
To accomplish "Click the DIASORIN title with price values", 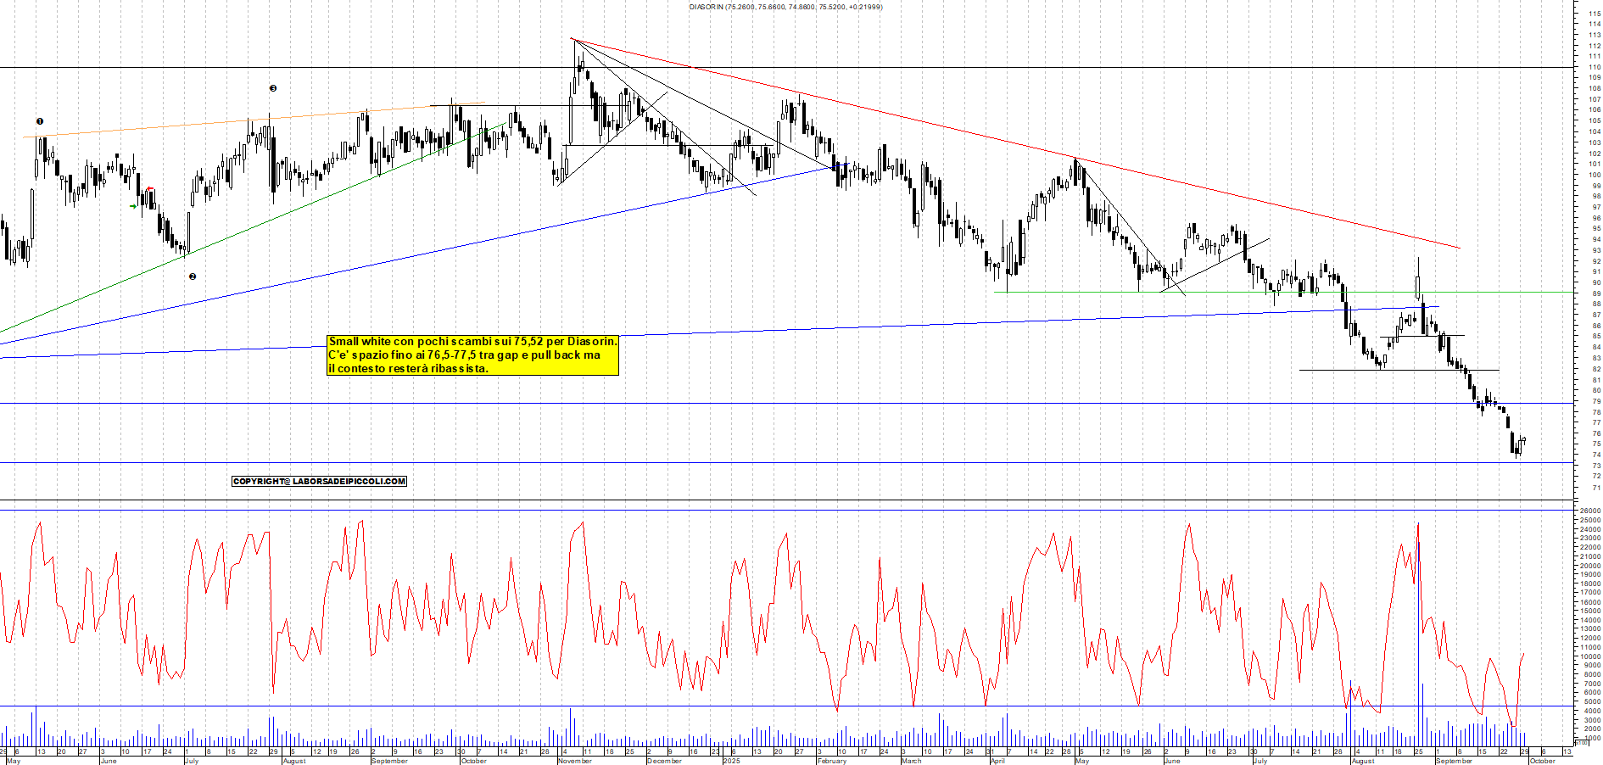I will pyautogui.click(x=785, y=7).
